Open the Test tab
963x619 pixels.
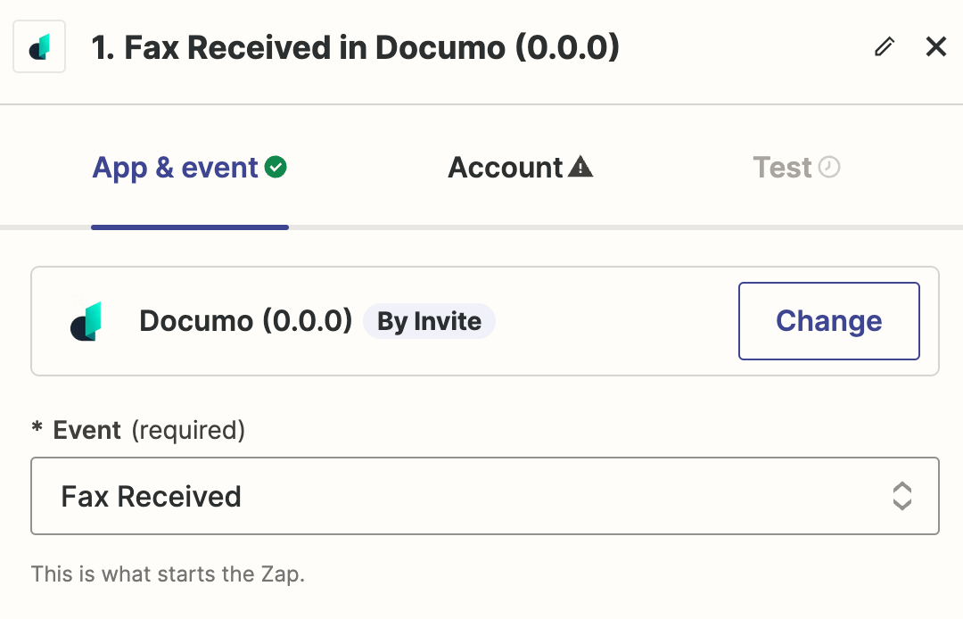click(796, 168)
